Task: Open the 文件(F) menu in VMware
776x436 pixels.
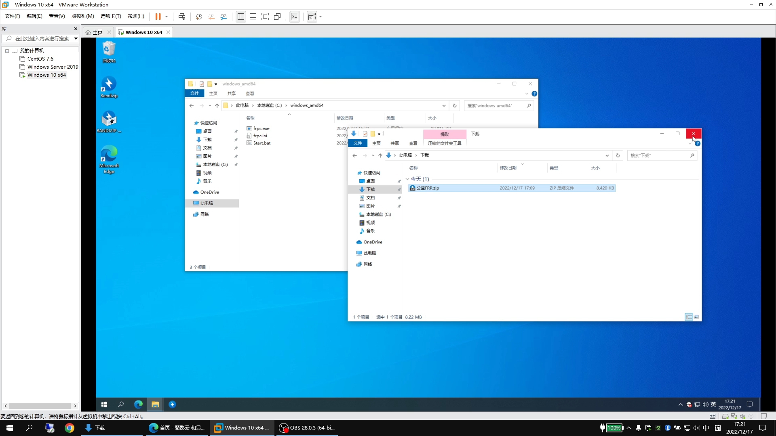Action: (12, 16)
